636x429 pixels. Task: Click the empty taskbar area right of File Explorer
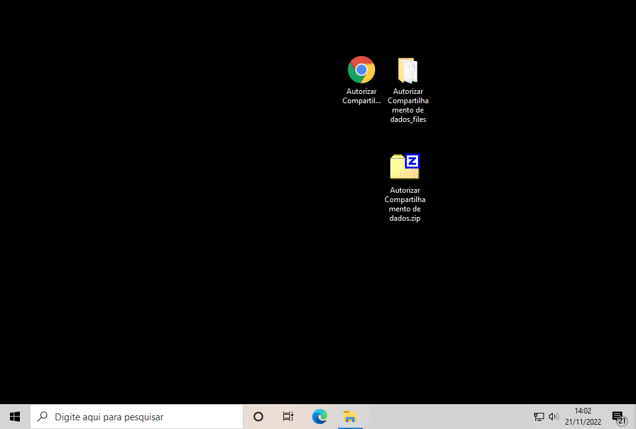pos(447,417)
